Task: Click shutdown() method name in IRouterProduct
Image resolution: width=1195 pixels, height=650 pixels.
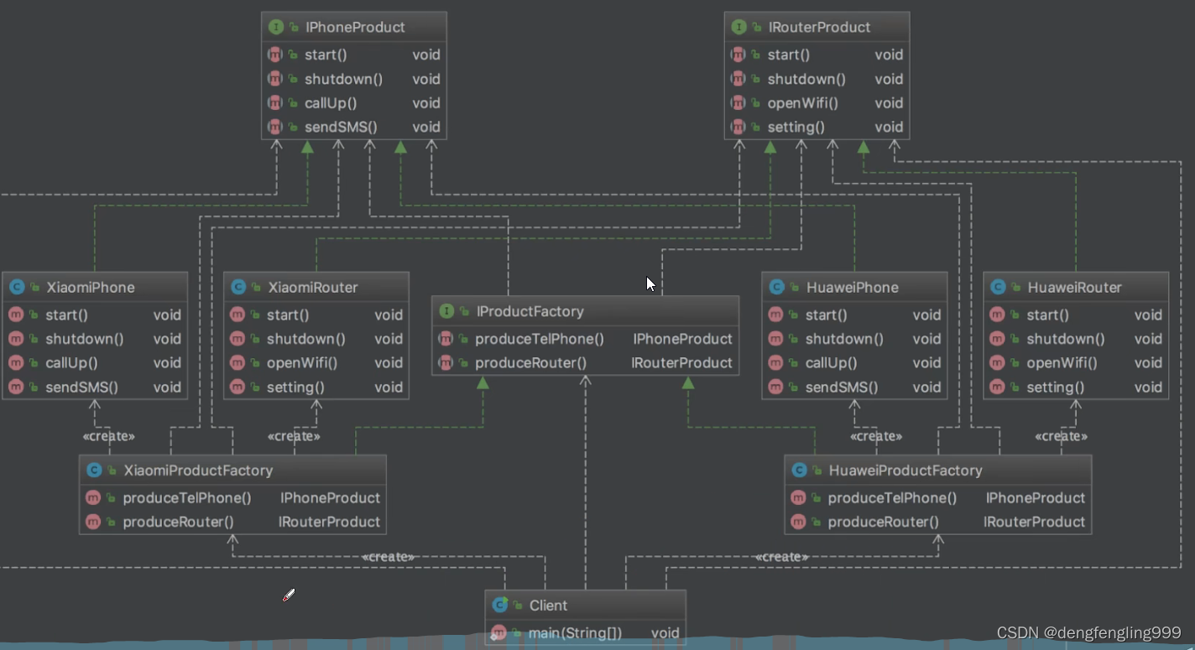Action: click(806, 79)
